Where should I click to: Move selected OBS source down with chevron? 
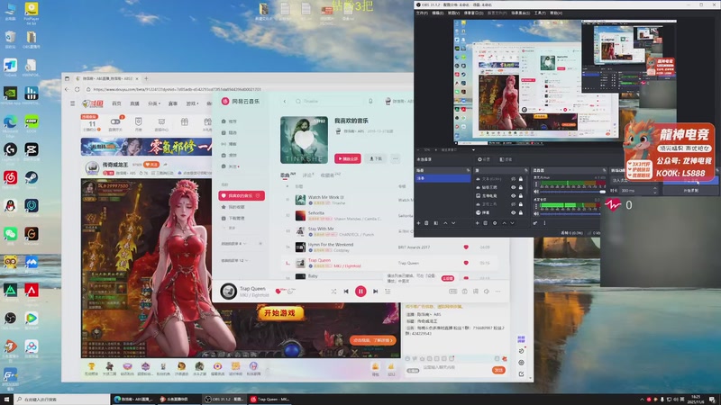[x=512, y=223]
